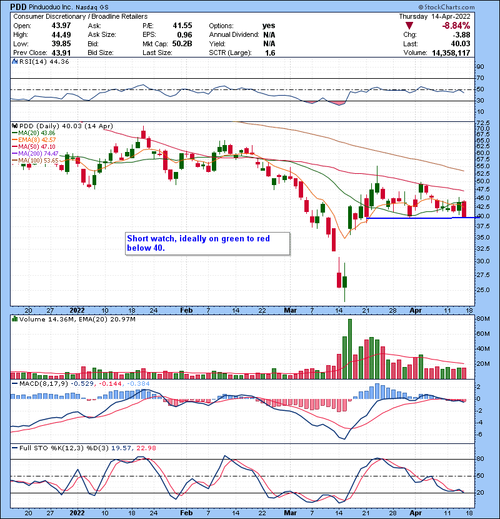Click the Open value 43.97

point(61,26)
